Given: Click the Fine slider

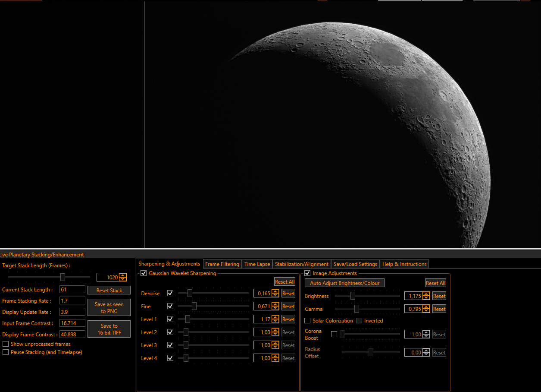Looking at the screenshot, I should (213, 306).
